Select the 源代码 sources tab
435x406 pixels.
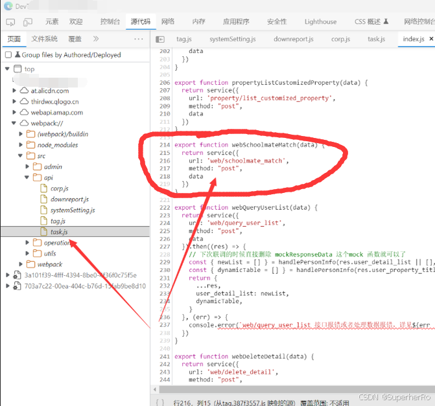click(x=141, y=21)
